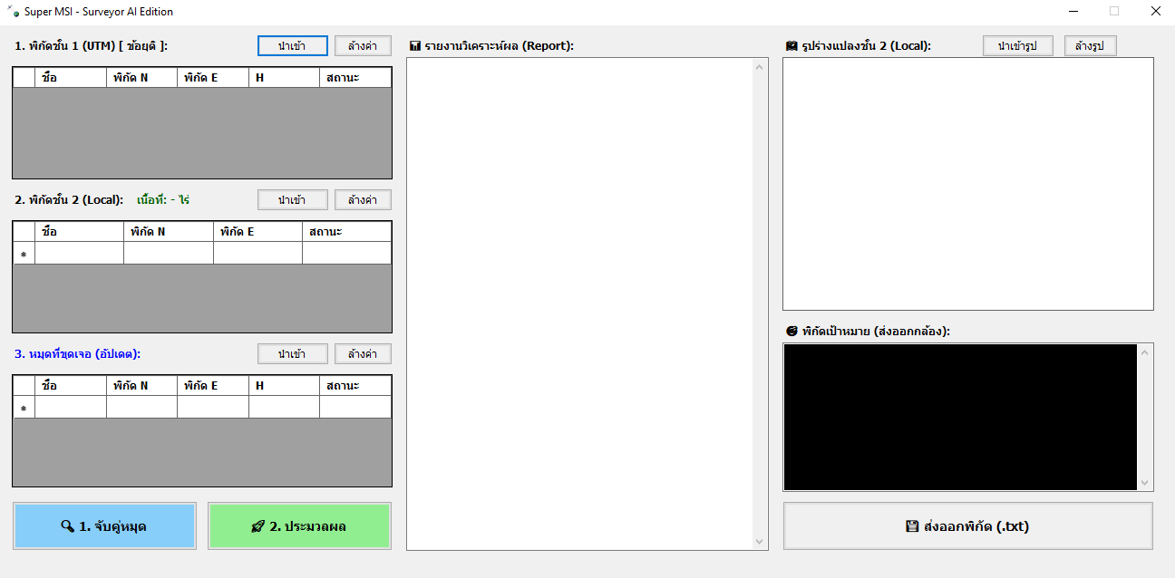The image size is (1175, 578).
Task: Click the นำเข้า button for section 2 (Local)
Action: [x=292, y=199]
